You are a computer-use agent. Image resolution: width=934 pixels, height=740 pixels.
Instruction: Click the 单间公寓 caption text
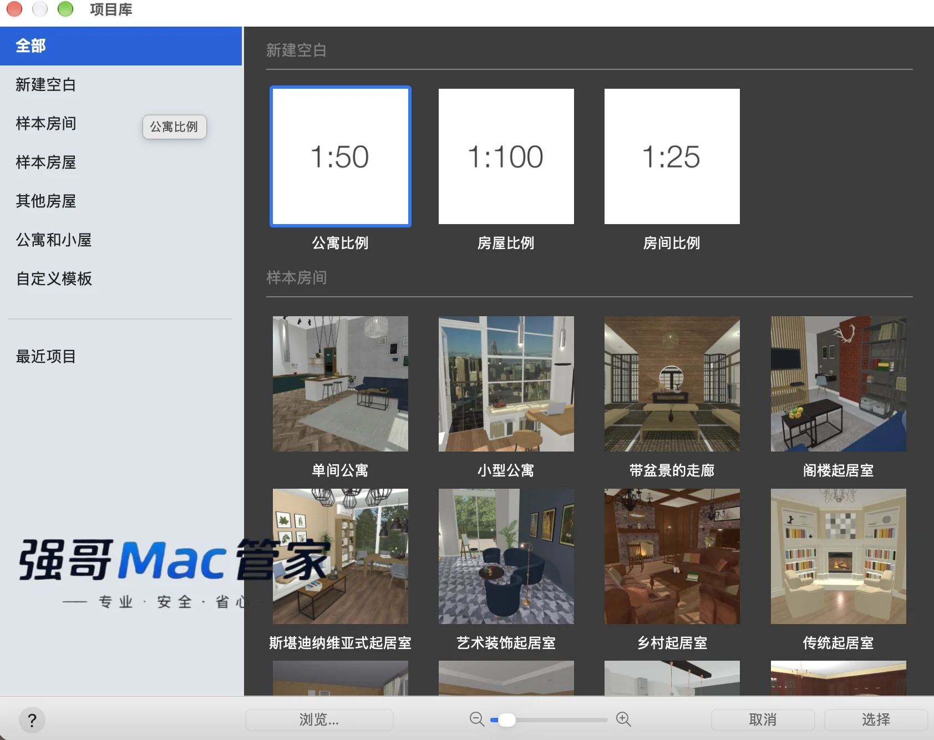coord(340,470)
